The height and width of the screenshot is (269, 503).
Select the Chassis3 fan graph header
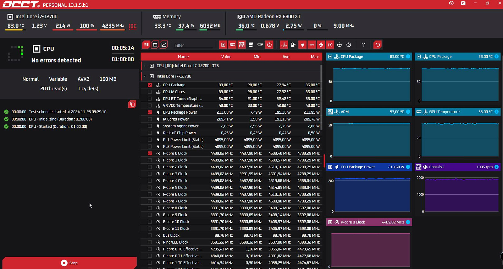[457, 167]
